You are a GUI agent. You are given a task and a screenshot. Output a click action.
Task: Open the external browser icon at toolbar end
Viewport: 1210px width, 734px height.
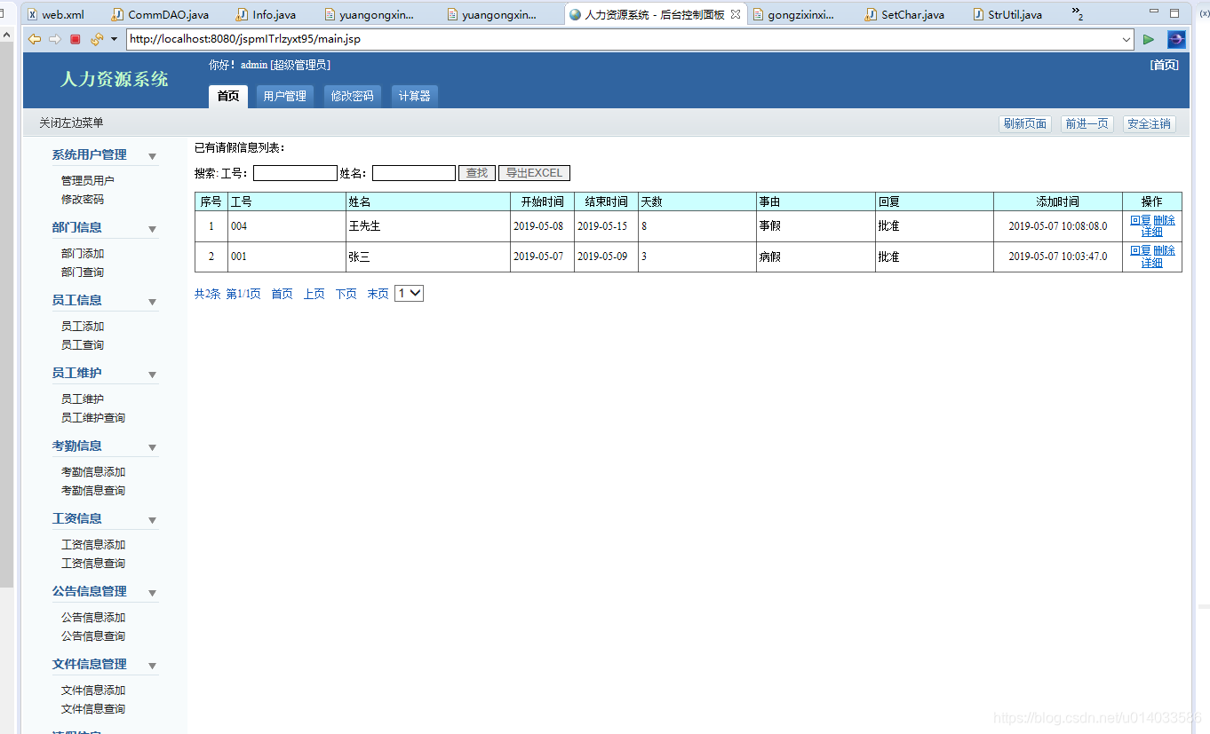[x=1176, y=39]
